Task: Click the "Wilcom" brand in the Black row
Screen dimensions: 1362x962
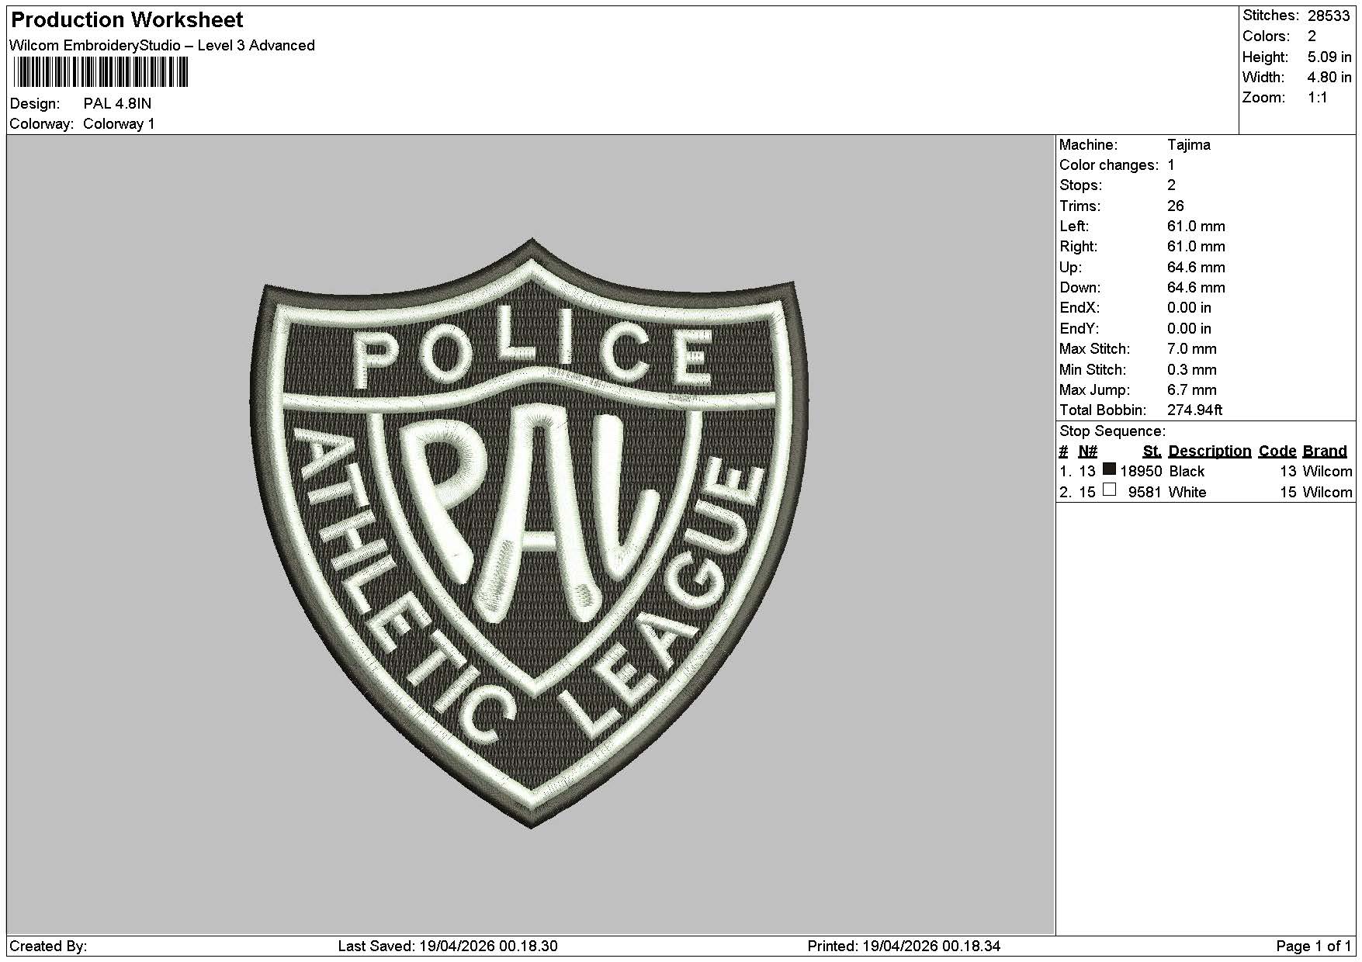Action: [1327, 472]
